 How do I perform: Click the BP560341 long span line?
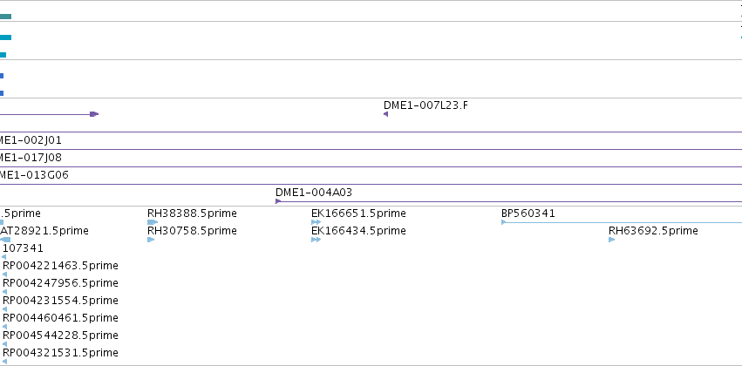(623, 222)
